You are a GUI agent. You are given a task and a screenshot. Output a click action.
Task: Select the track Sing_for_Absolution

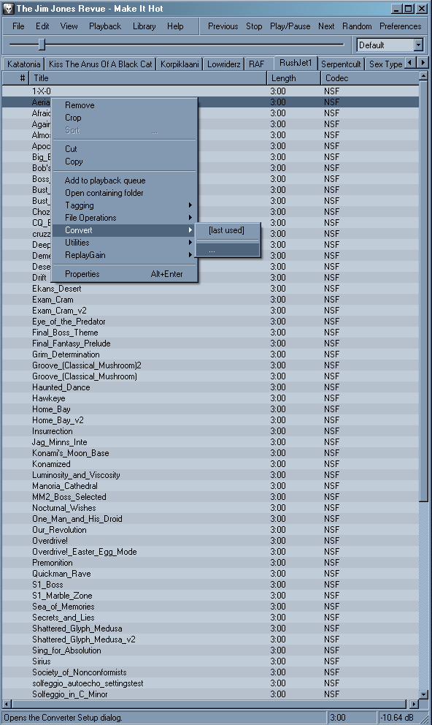click(x=210, y=650)
